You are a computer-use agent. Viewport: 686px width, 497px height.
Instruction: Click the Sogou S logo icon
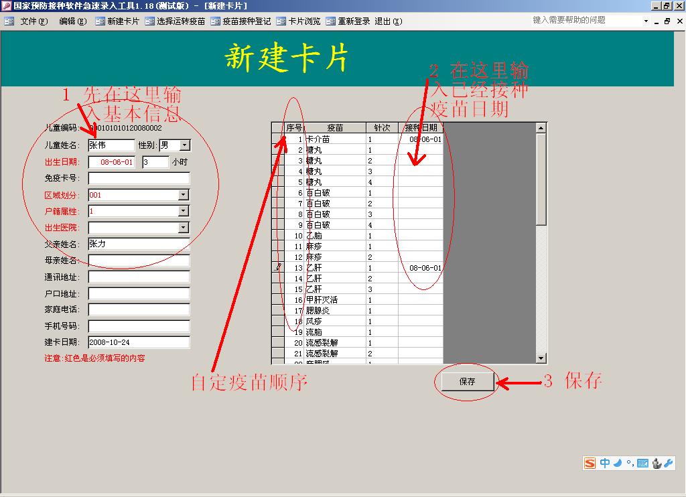(590, 463)
